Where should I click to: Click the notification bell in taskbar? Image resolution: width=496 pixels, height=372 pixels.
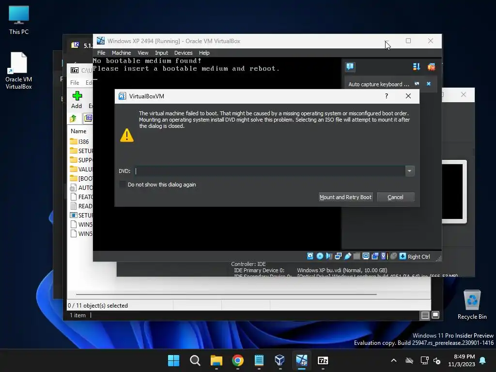click(x=483, y=360)
